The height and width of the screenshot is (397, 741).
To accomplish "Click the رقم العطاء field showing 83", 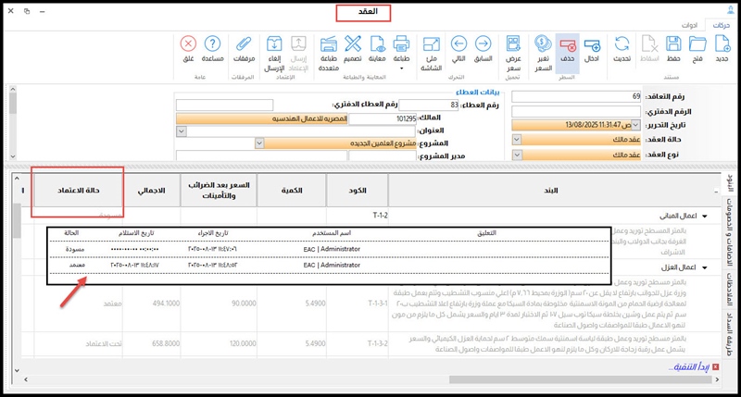I will click(x=429, y=105).
